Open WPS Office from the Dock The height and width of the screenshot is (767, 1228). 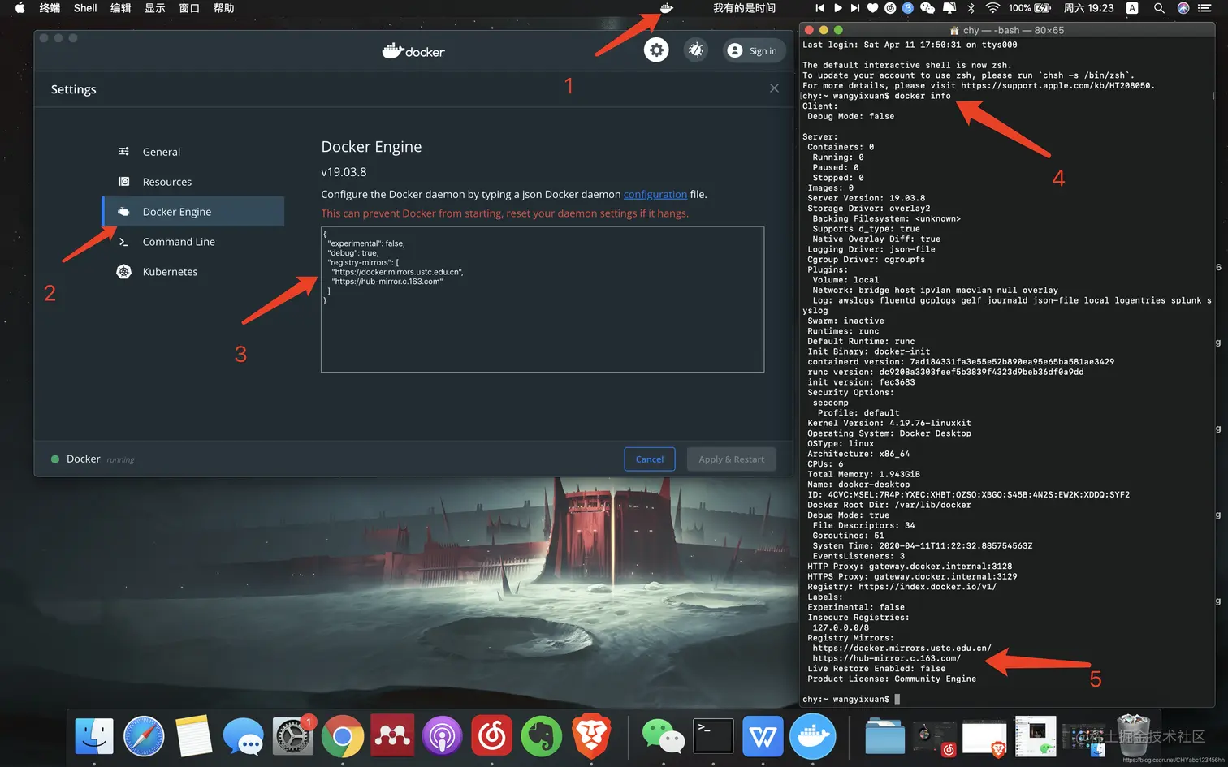pos(763,737)
